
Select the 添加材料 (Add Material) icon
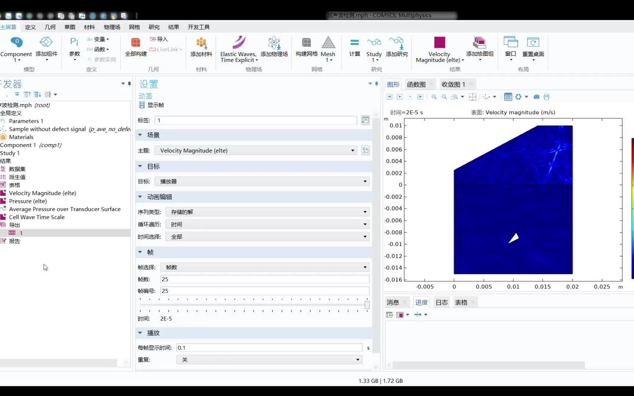tap(201, 48)
